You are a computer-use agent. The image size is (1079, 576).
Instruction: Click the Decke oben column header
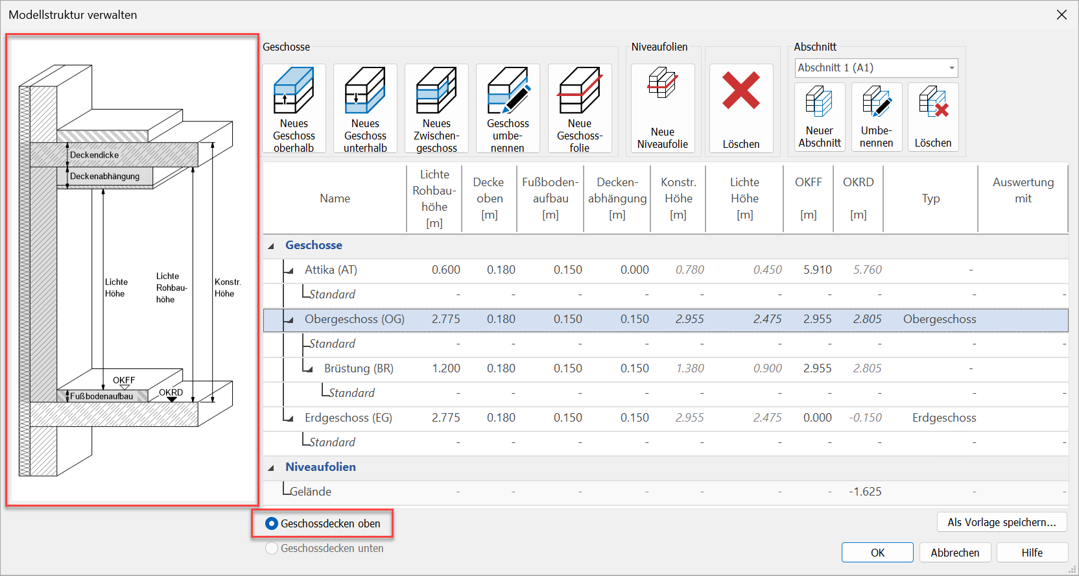[x=490, y=198]
